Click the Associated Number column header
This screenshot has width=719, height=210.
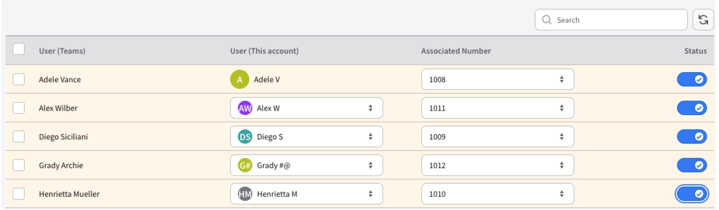[x=456, y=51]
